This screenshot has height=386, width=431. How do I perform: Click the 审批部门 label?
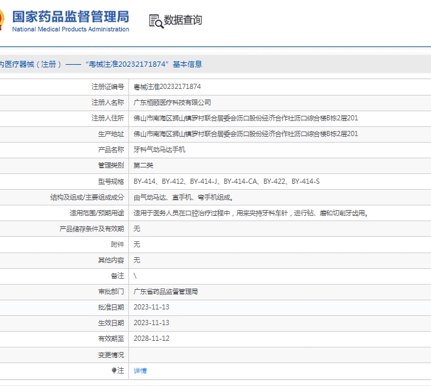tap(111, 292)
